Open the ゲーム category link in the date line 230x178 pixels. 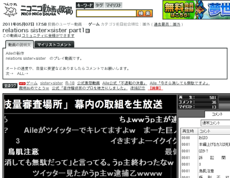(94, 24)
